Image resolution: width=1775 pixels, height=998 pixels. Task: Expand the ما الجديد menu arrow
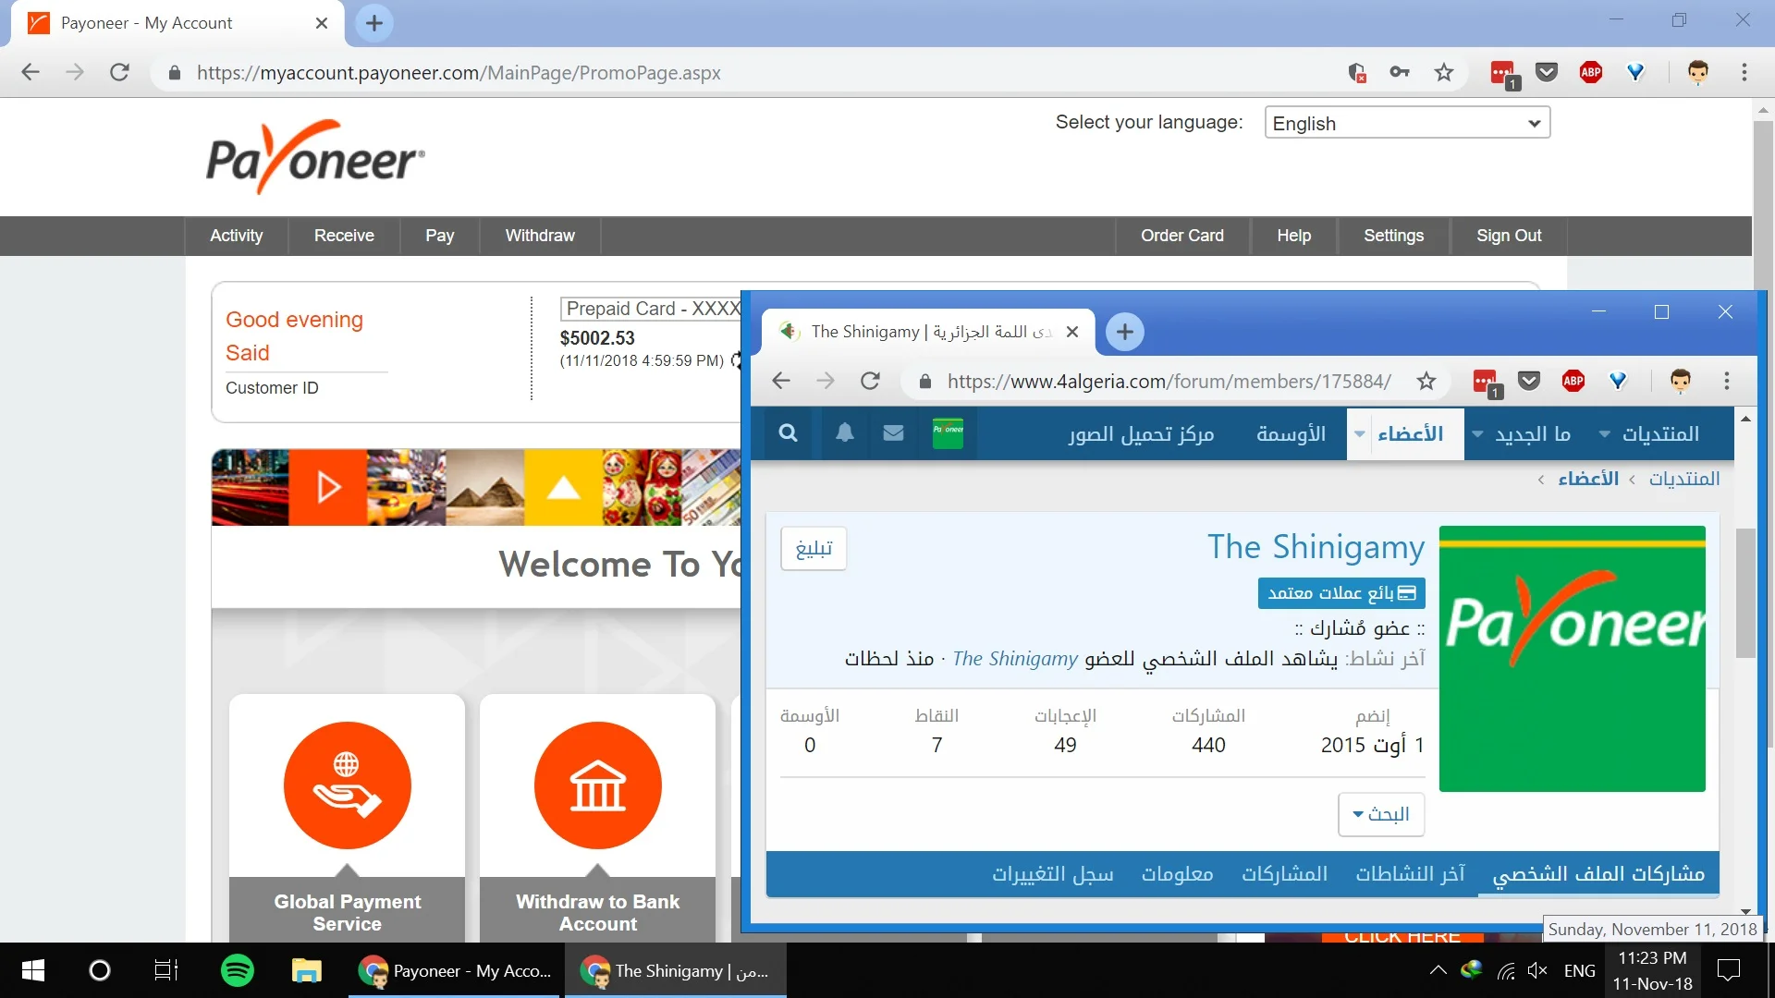click(x=1477, y=434)
